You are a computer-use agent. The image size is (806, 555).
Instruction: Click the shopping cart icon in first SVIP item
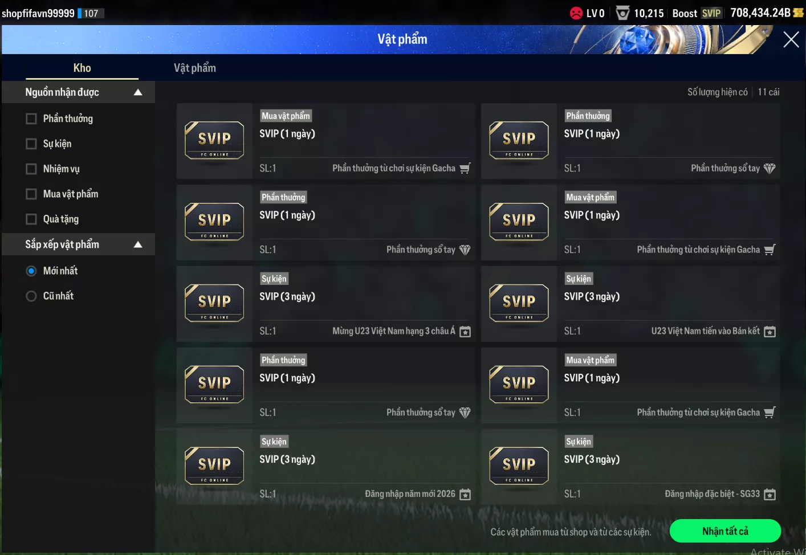[465, 168]
